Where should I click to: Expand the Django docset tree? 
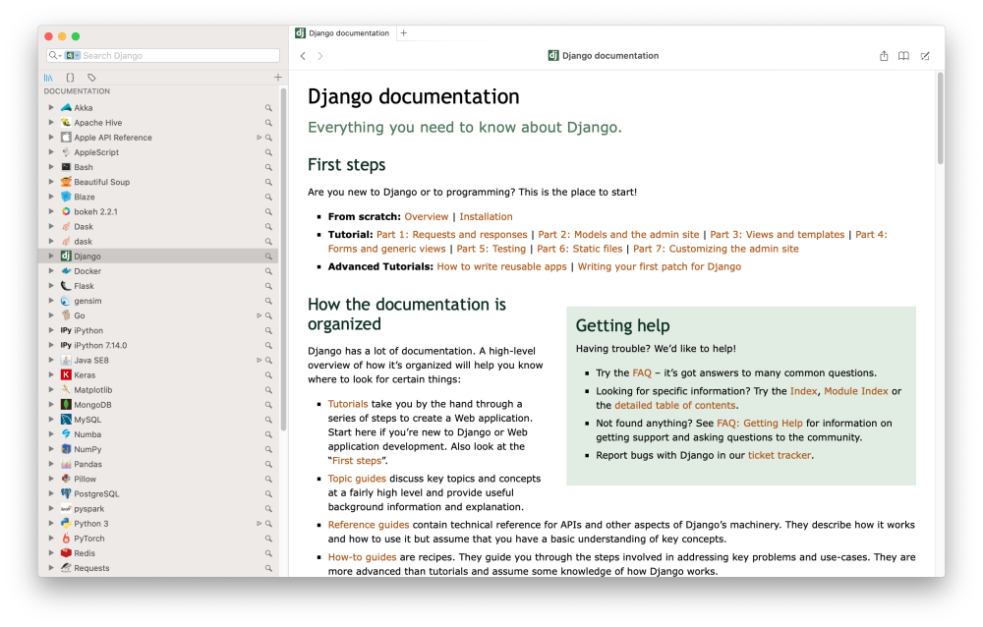[x=51, y=256]
